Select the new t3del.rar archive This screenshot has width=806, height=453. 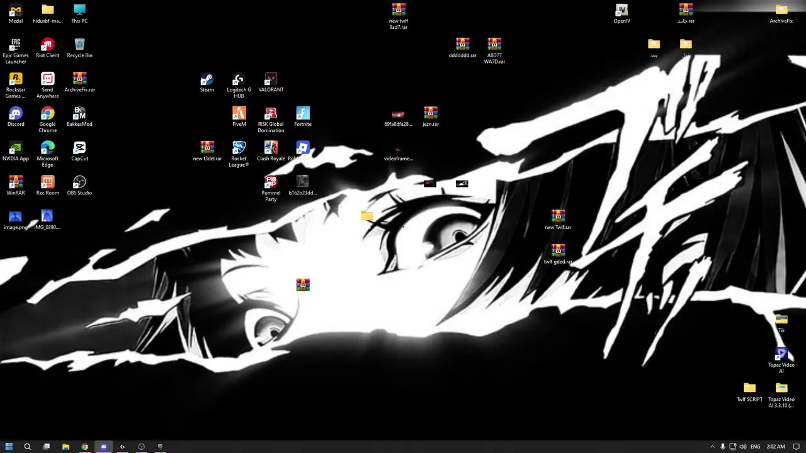tap(207, 152)
